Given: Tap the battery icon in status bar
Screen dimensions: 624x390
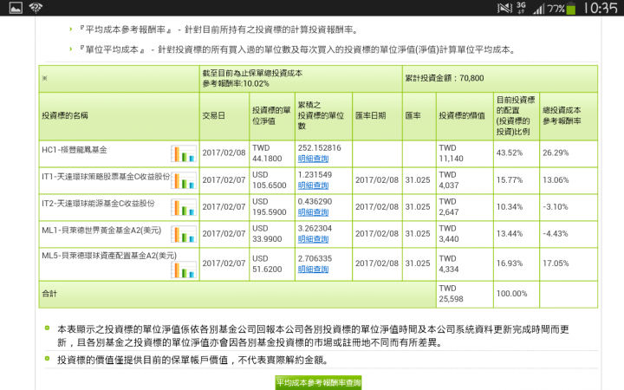Looking at the screenshot, I should tap(570, 8).
